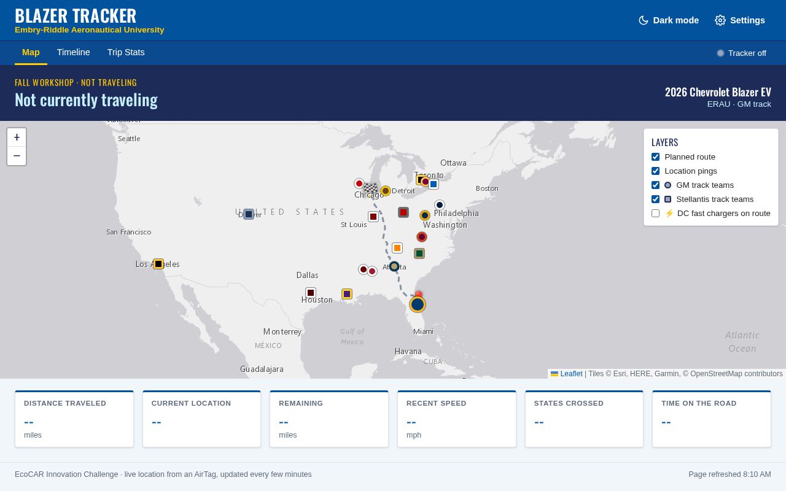This screenshot has height=491, width=786.
Task: Select the large navy gold-ringed marker in Florida
Action: 418,304
